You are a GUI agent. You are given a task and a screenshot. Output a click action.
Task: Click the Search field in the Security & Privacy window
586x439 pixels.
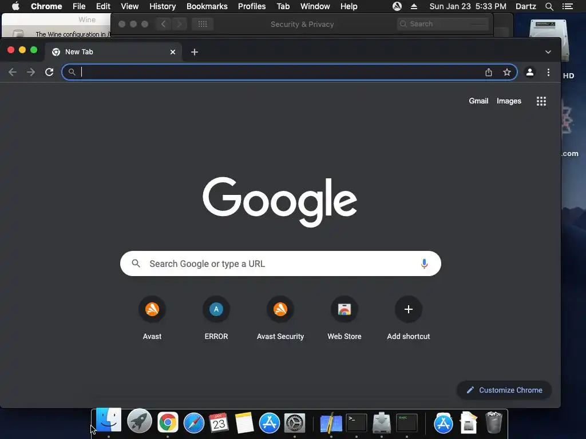tap(444, 24)
